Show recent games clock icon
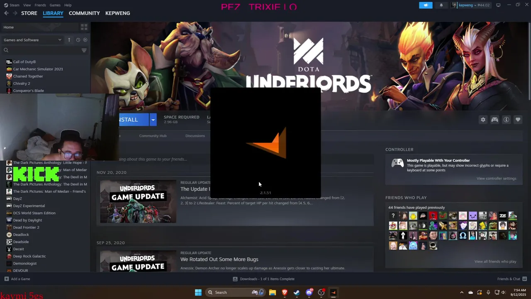Viewport: 531px width, 299px height. coord(78,40)
